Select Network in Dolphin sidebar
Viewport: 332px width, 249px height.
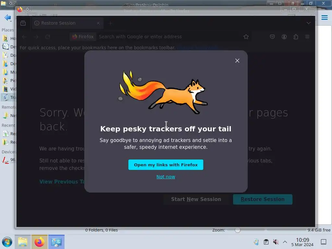[8, 116]
